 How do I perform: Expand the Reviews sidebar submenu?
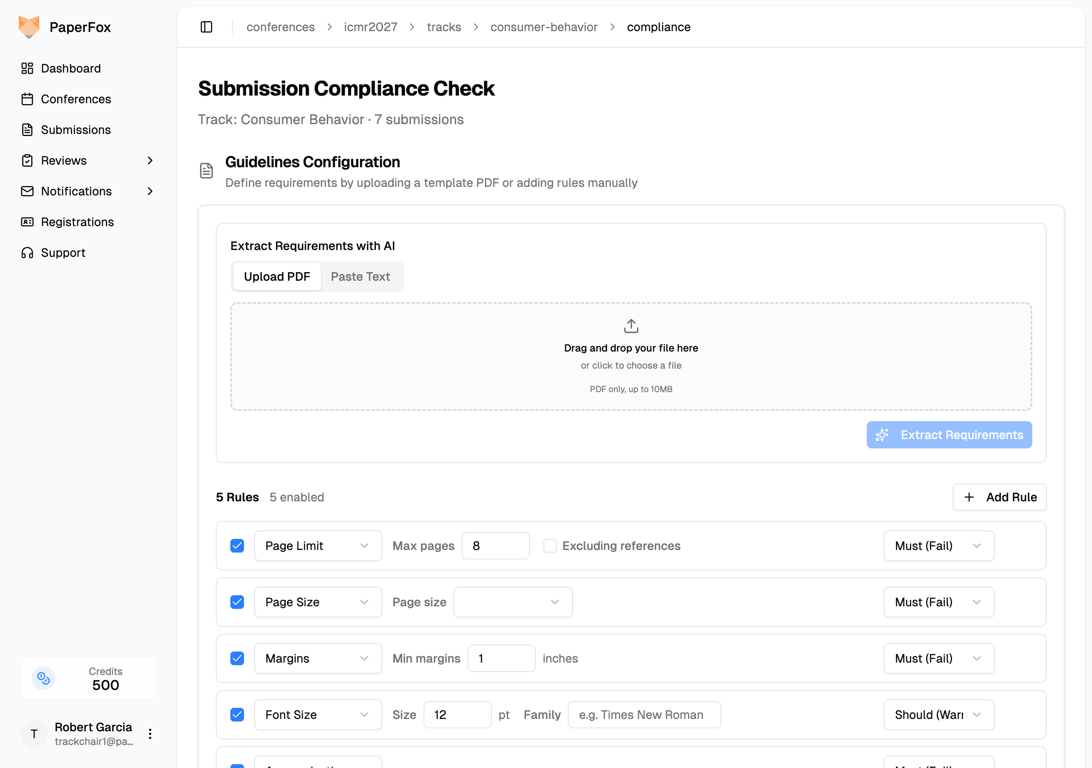click(x=150, y=161)
